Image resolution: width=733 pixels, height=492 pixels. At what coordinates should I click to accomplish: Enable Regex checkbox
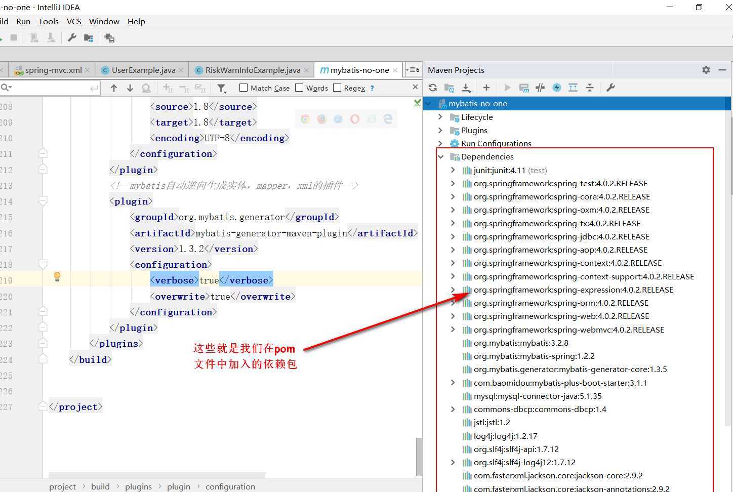[x=337, y=88]
